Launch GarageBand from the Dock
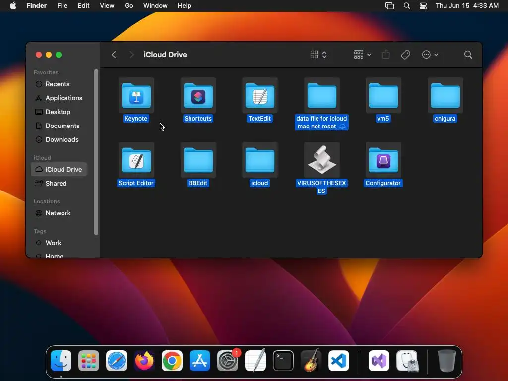 pyautogui.click(x=311, y=361)
